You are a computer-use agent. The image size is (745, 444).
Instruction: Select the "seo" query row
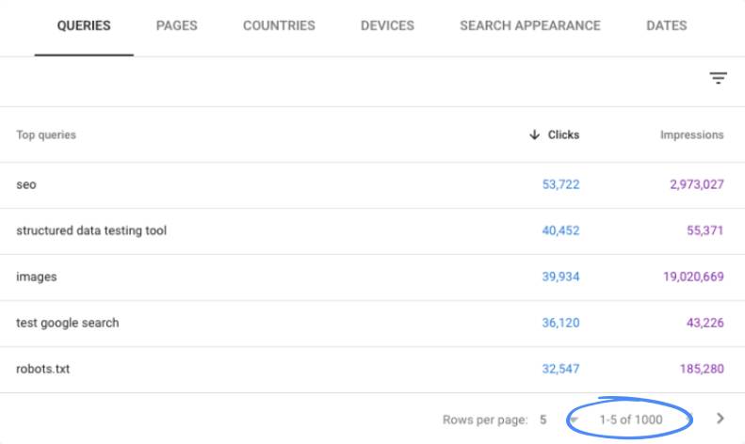[x=26, y=185]
